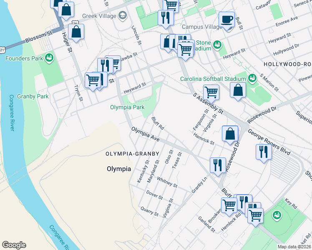Click the Ohio St label
The image size is (312, 250).
pyautogui.click(x=169, y=157)
